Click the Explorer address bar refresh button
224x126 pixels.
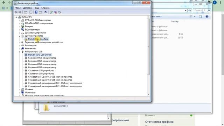tap(190, 10)
